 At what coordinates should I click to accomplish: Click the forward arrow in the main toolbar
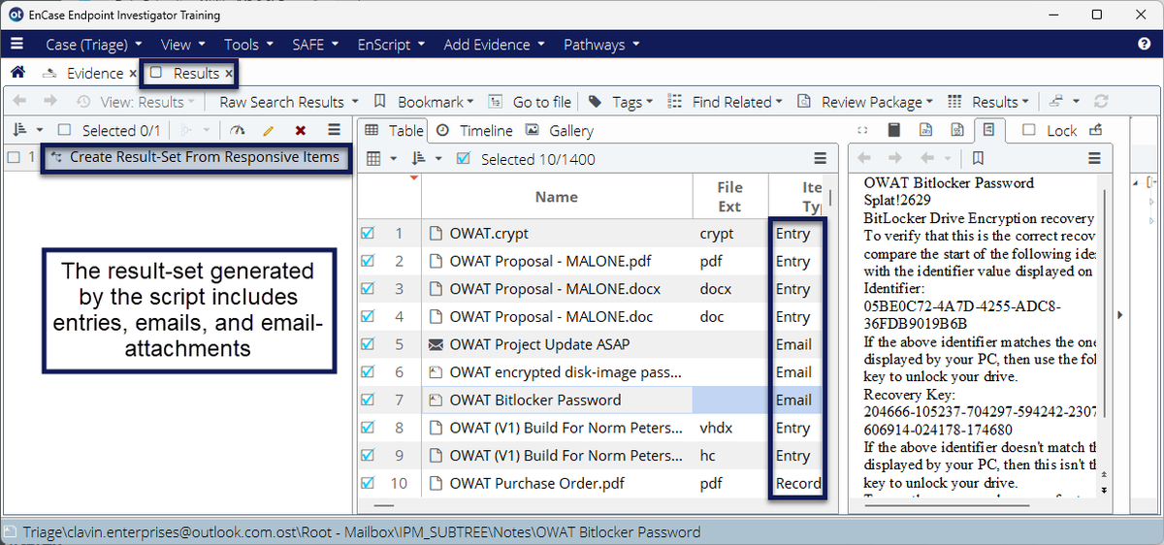tap(49, 102)
